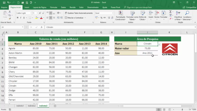Screen dimensions: 197x111
Task: Click the Compartilhar button
Action: click(190, 7)
